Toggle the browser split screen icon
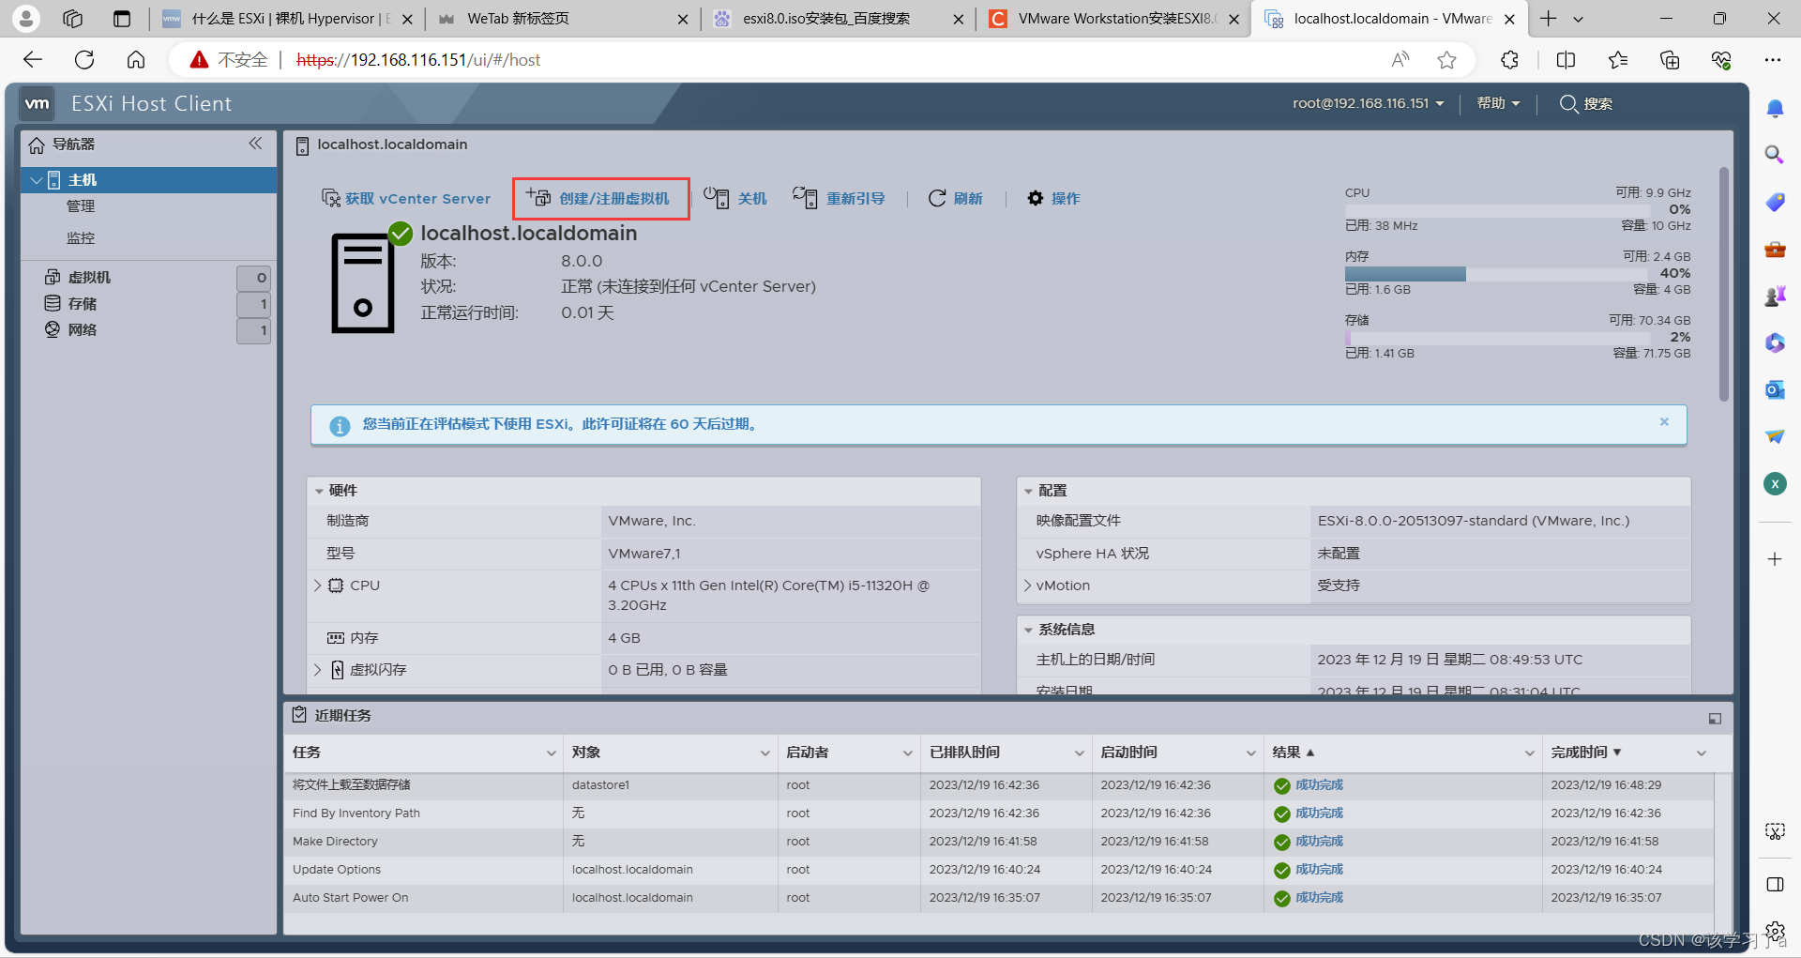This screenshot has height=958, width=1801. (1566, 60)
